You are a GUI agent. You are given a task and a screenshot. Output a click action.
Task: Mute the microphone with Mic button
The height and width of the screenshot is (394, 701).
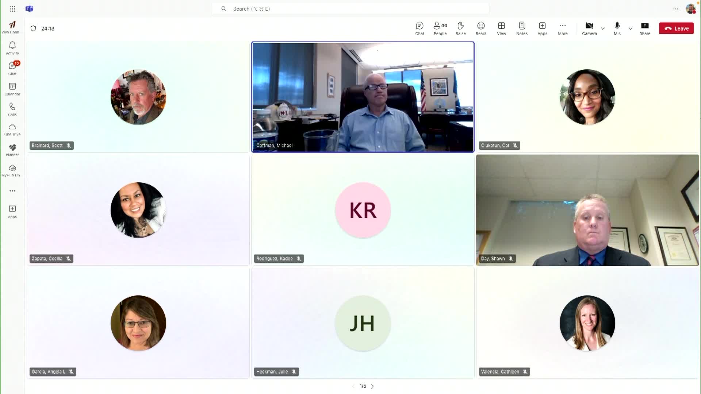pyautogui.click(x=617, y=28)
